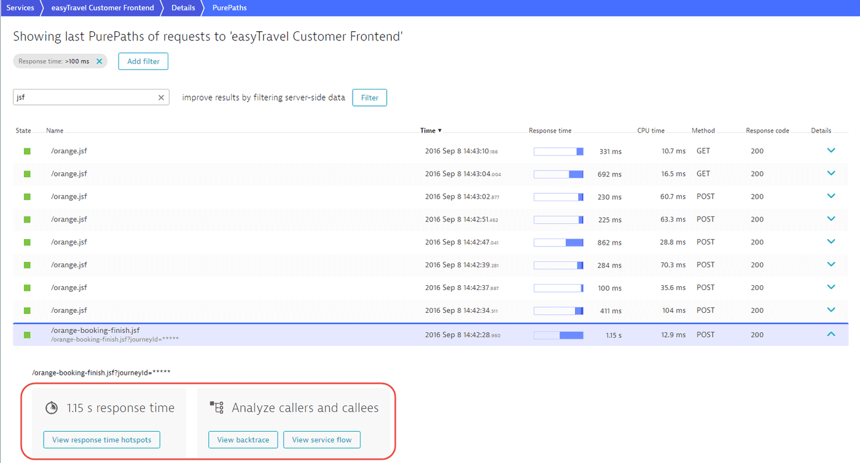
Task: Click the 2016 Sep 8 14:42:28 timestamp
Action: click(x=462, y=335)
